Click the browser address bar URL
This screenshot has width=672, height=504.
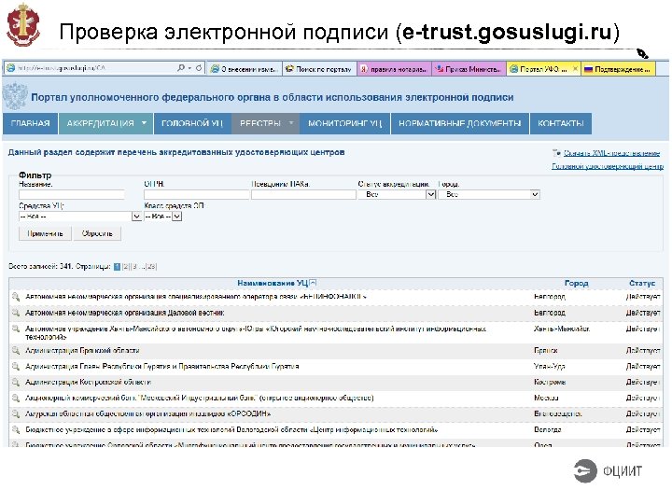(x=62, y=68)
